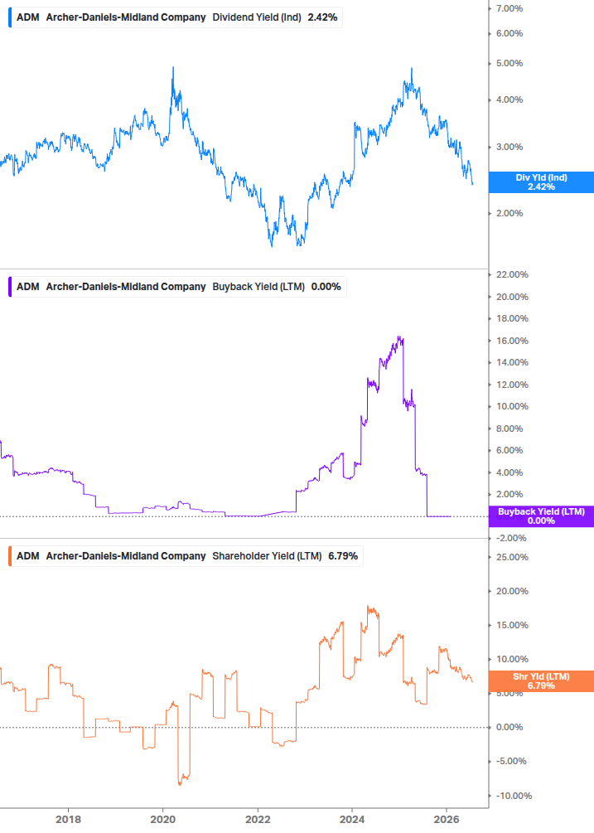Viewport: 594px width, 833px height.
Task: Click the blue color bar of Dividend Yield legend
Action: pos(10,17)
